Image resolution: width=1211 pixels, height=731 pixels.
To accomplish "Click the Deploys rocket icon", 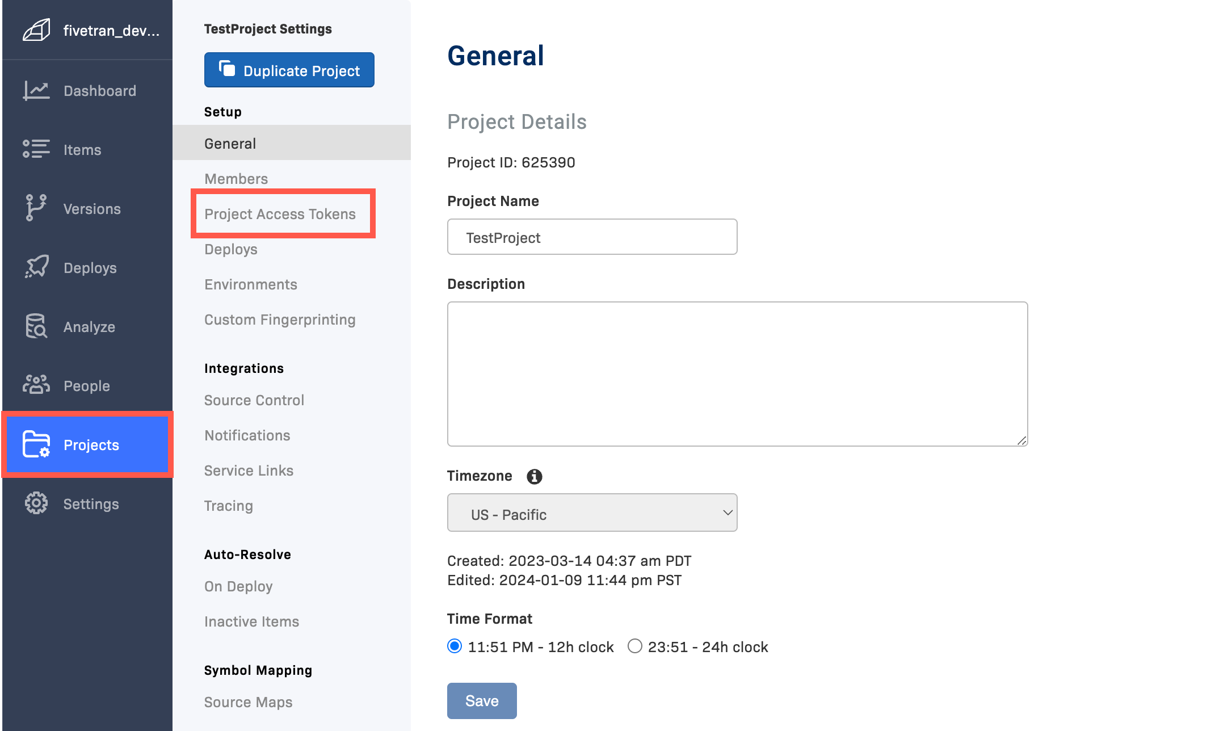I will pos(36,267).
